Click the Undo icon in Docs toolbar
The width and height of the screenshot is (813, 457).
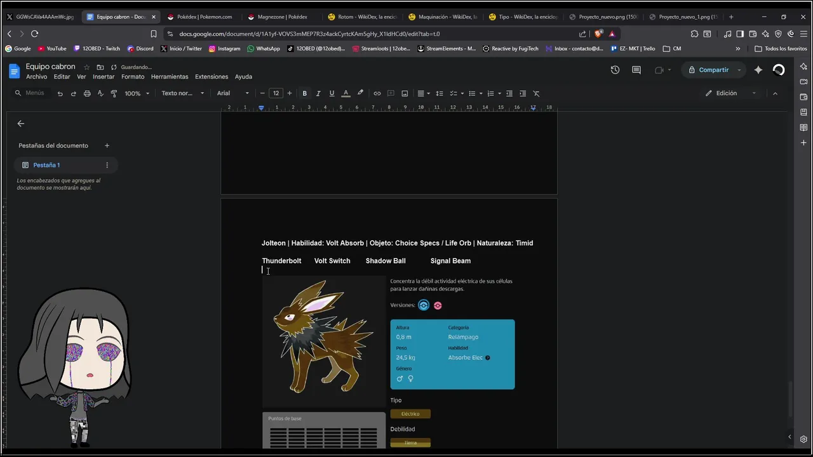60,93
